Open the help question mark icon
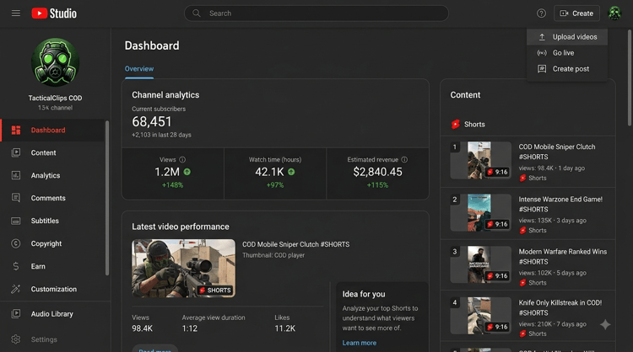633x352 pixels. click(541, 13)
